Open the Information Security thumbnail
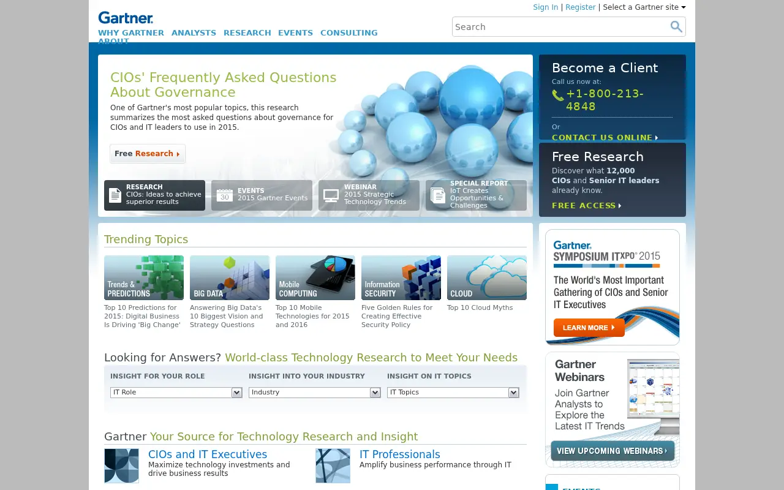Viewport: 784px width, 490px height. point(401,277)
